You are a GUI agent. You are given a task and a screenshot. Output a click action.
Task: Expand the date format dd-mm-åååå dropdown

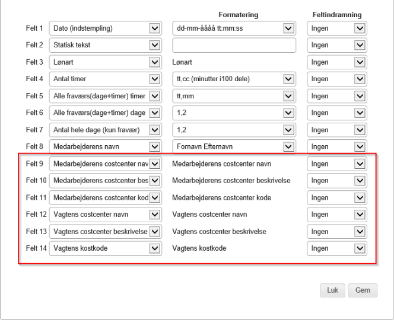click(x=234, y=28)
